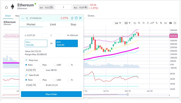
Task: Close the Ethereum order panel
Action: tap(80, 18)
